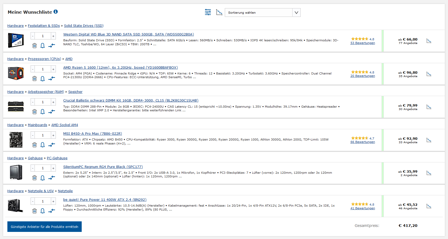Screen dimensions: 448x239
Task: Remove Crucial Ballistix RAM with trash icon
Action: point(35,112)
